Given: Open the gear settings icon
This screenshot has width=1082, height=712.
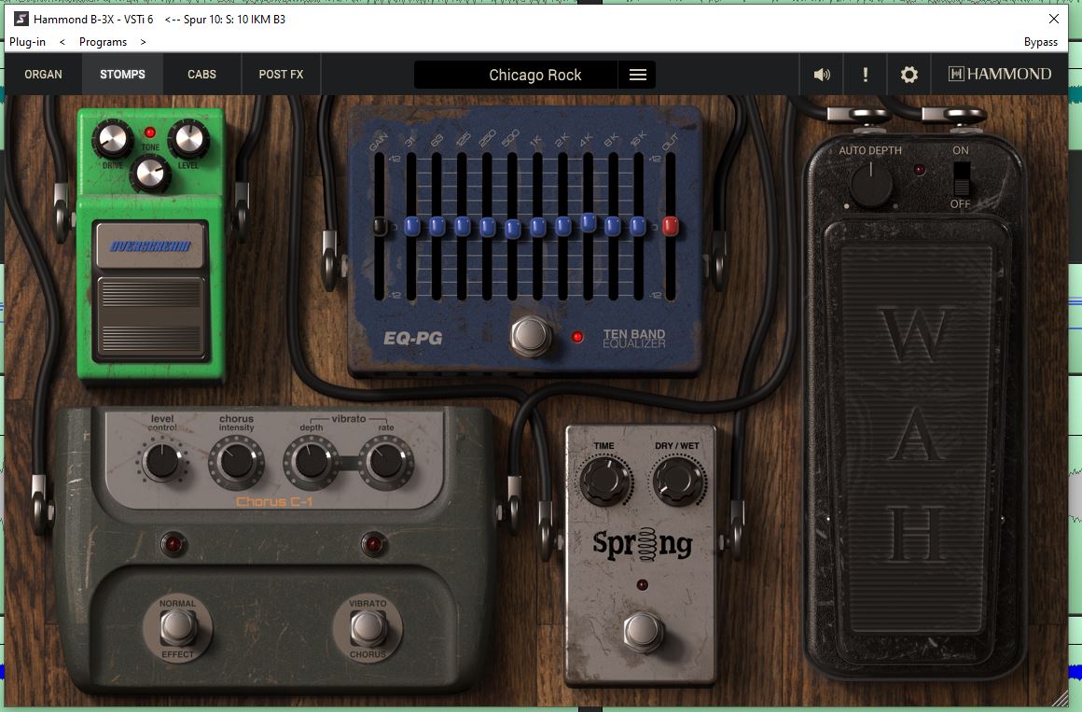Looking at the screenshot, I should [909, 75].
